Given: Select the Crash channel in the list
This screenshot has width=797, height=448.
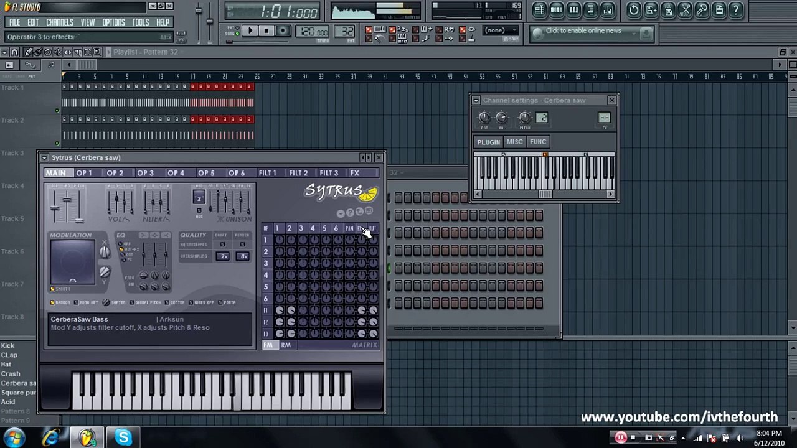Looking at the screenshot, I should [11, 374].
